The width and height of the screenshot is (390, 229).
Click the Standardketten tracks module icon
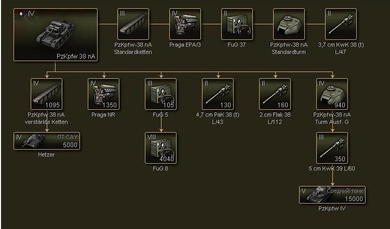[133, 24]
